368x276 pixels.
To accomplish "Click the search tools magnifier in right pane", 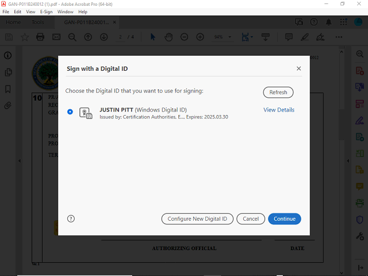I will [x=360, y=54].
